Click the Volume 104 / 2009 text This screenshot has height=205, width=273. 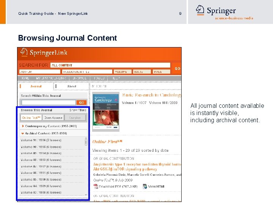(x=163, y=102)
